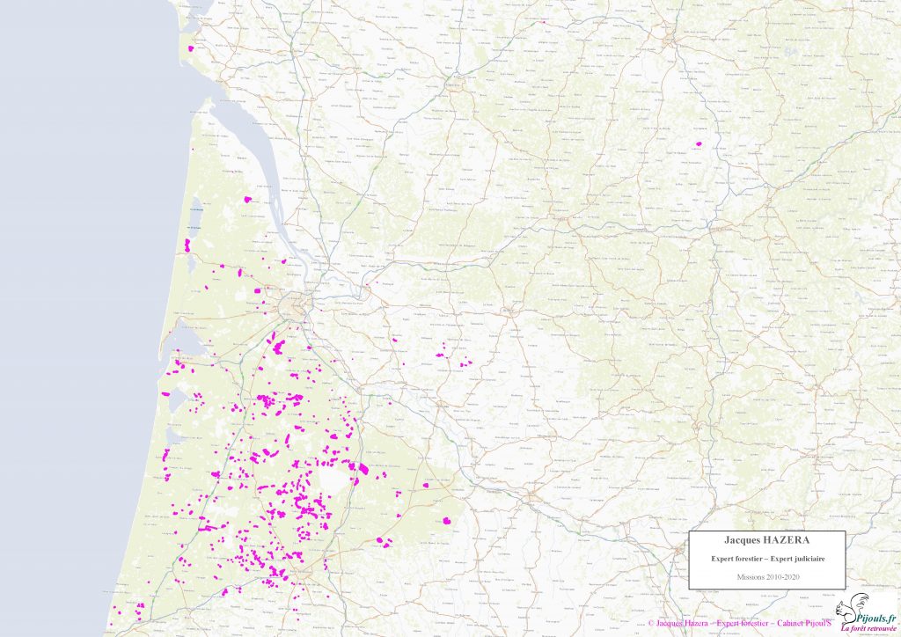Click the 'Expert forestier – Expert judiciaire' line
This screenshot has width=901, height=637.
(x=767, y=559)
